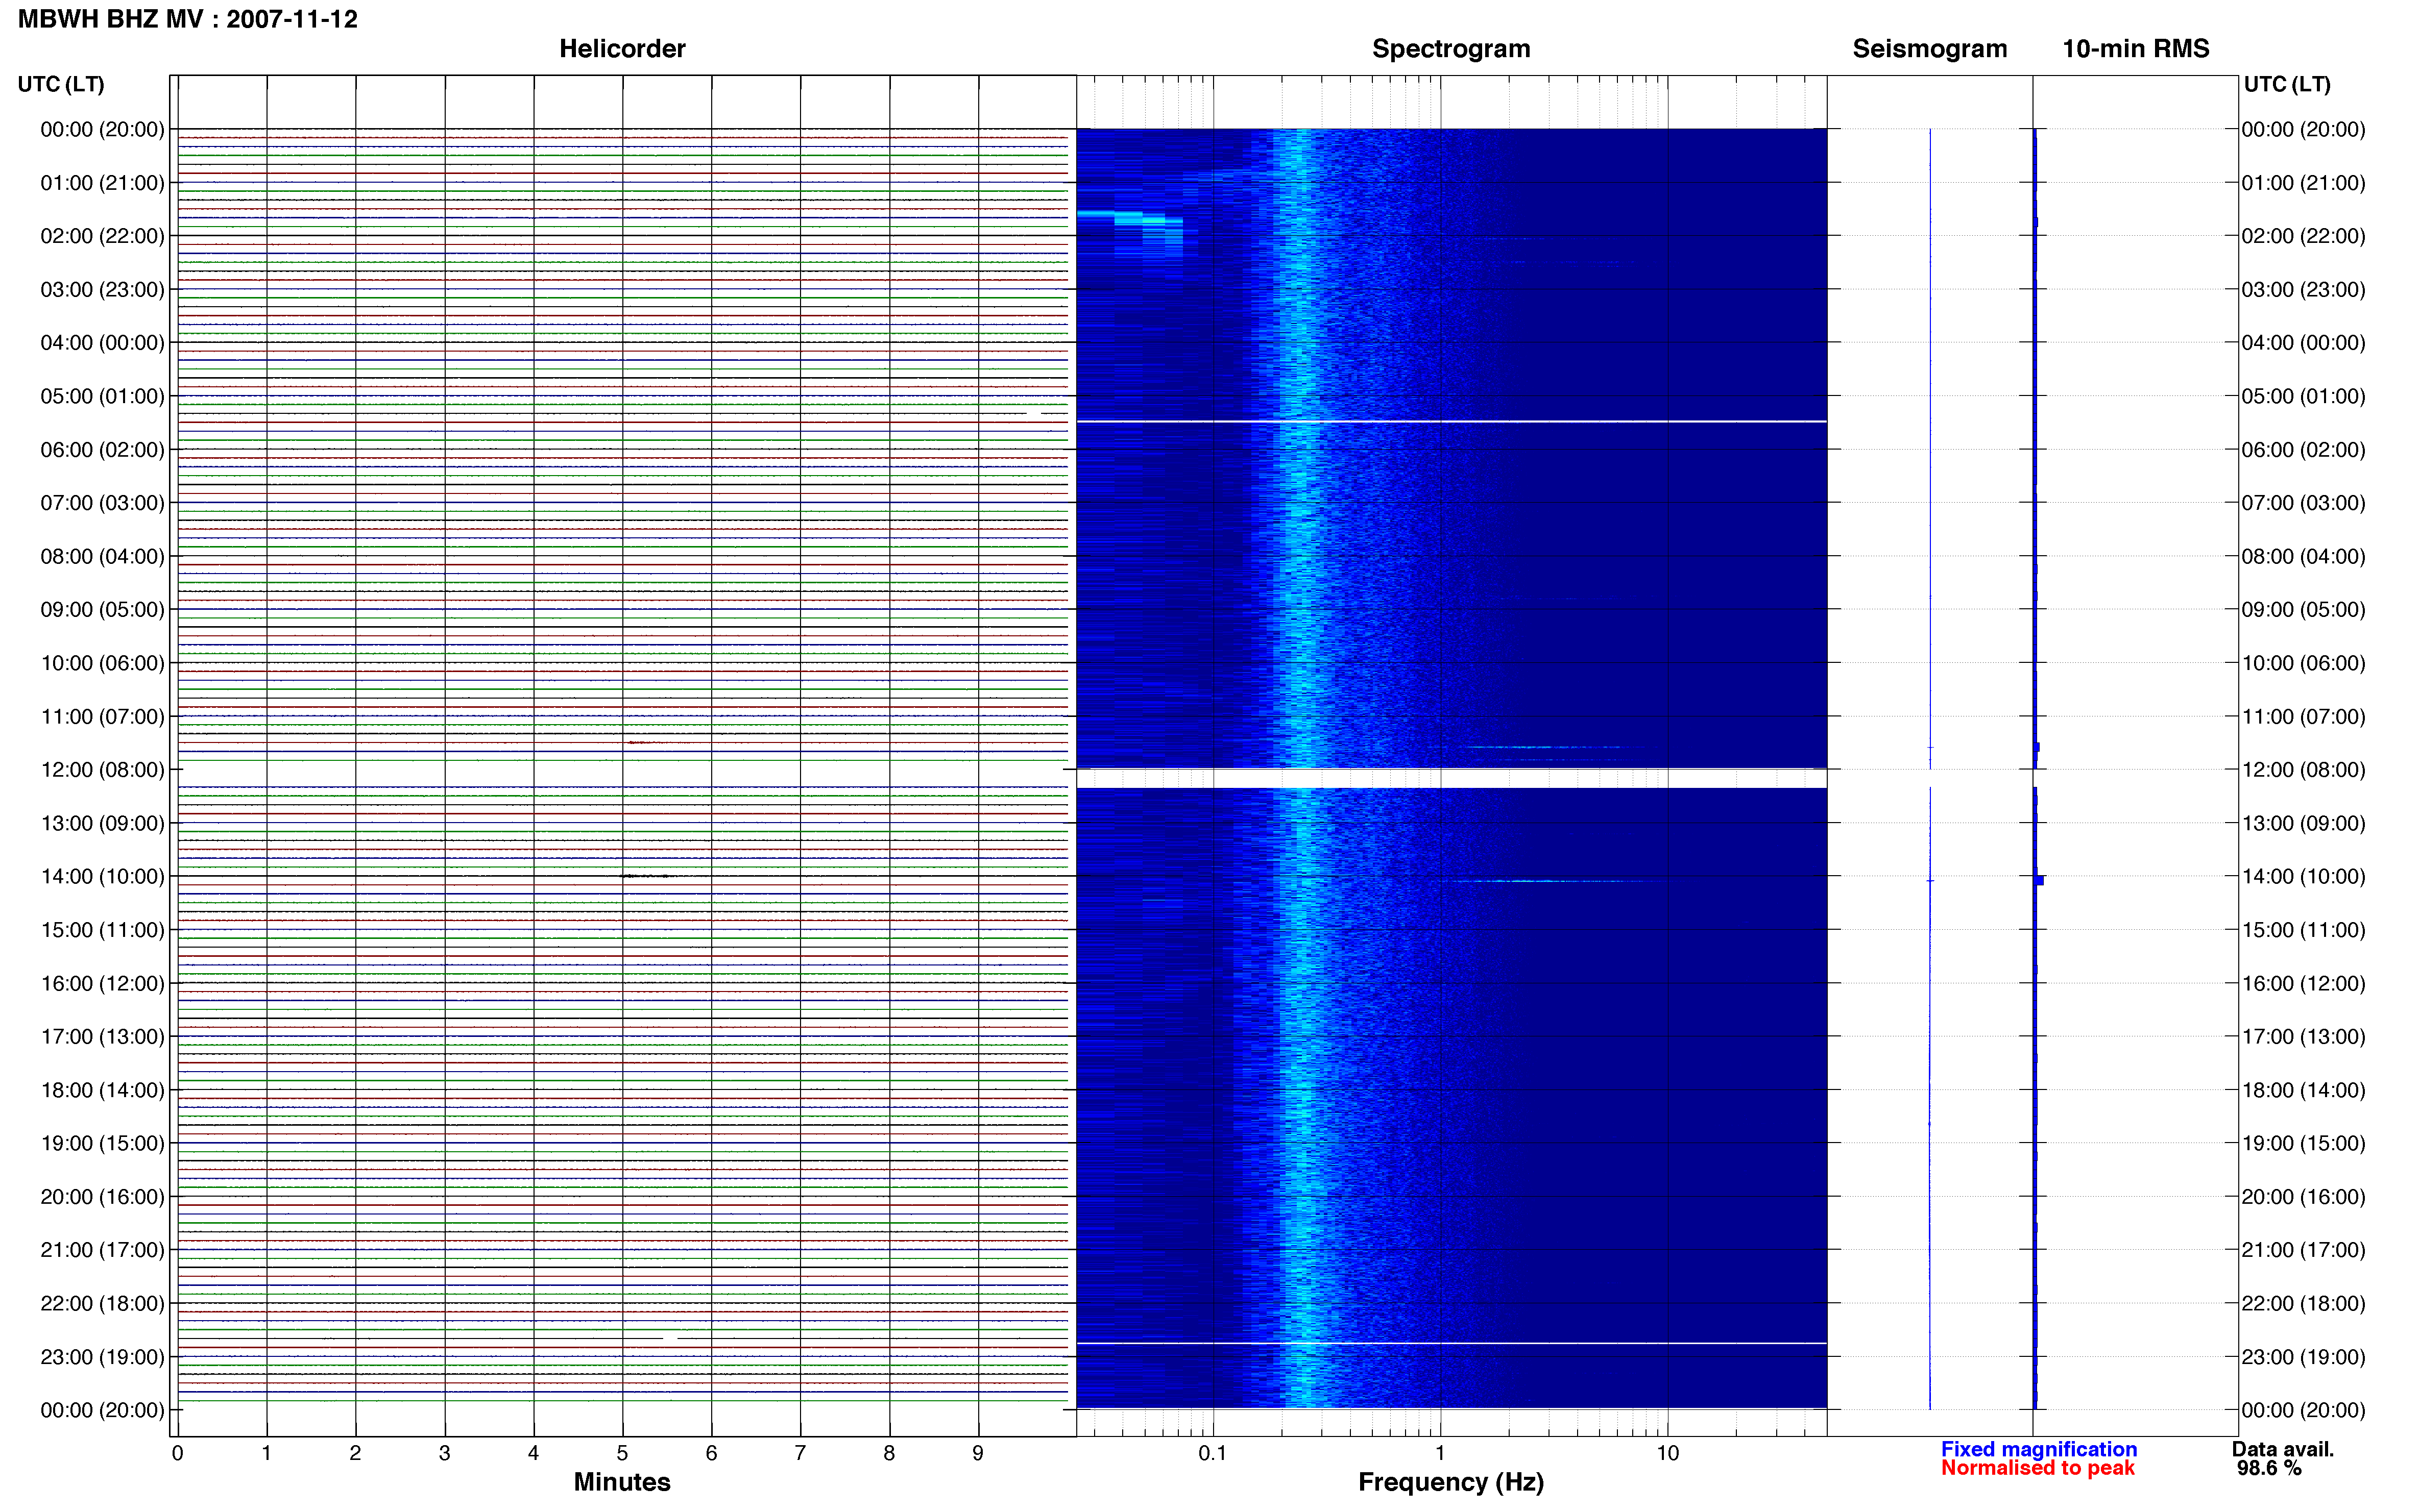Click '18:00 (14:00)' beside the RMS panel
The width and height of the screenshot is (2420, 1512).
tap(2303, 1091)
